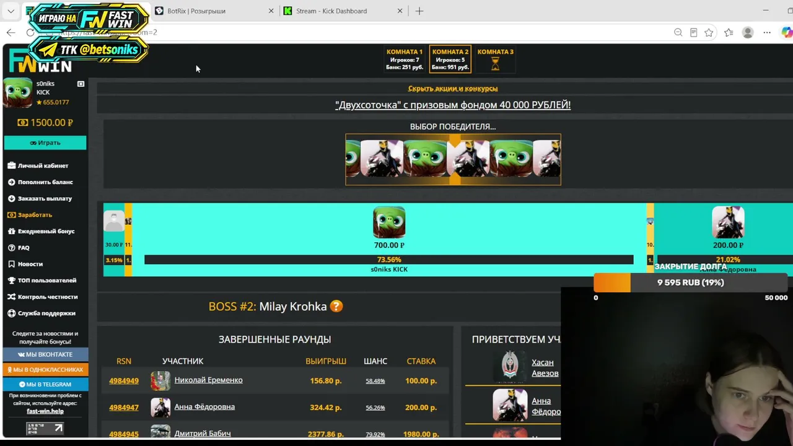The height and width of the screenshot is (446, 793).
Task: Click Николай Еременко's avatar in rounds table
Action: point(160,381)
